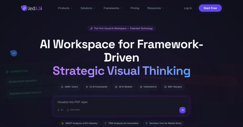Click the UPLOAD label in the prompt box
The height and width of the screenshot is (127, 243).
tap(75, 110)
